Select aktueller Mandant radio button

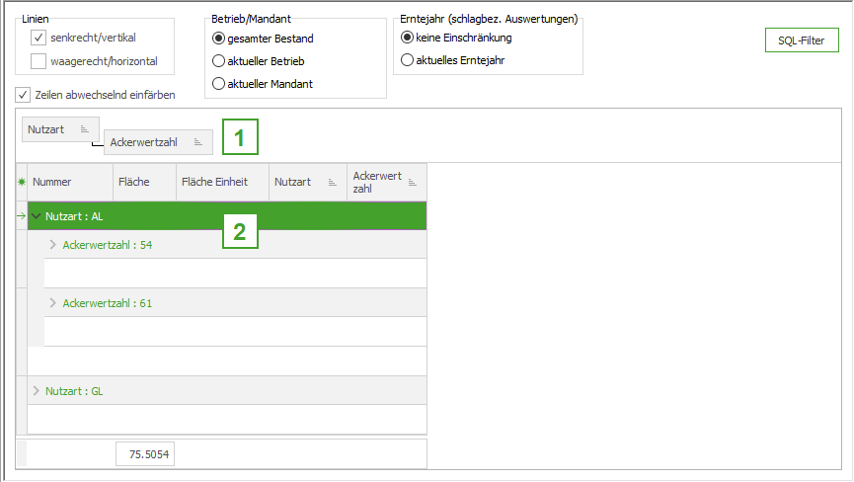pyautogui.click(x=219, y=84)
